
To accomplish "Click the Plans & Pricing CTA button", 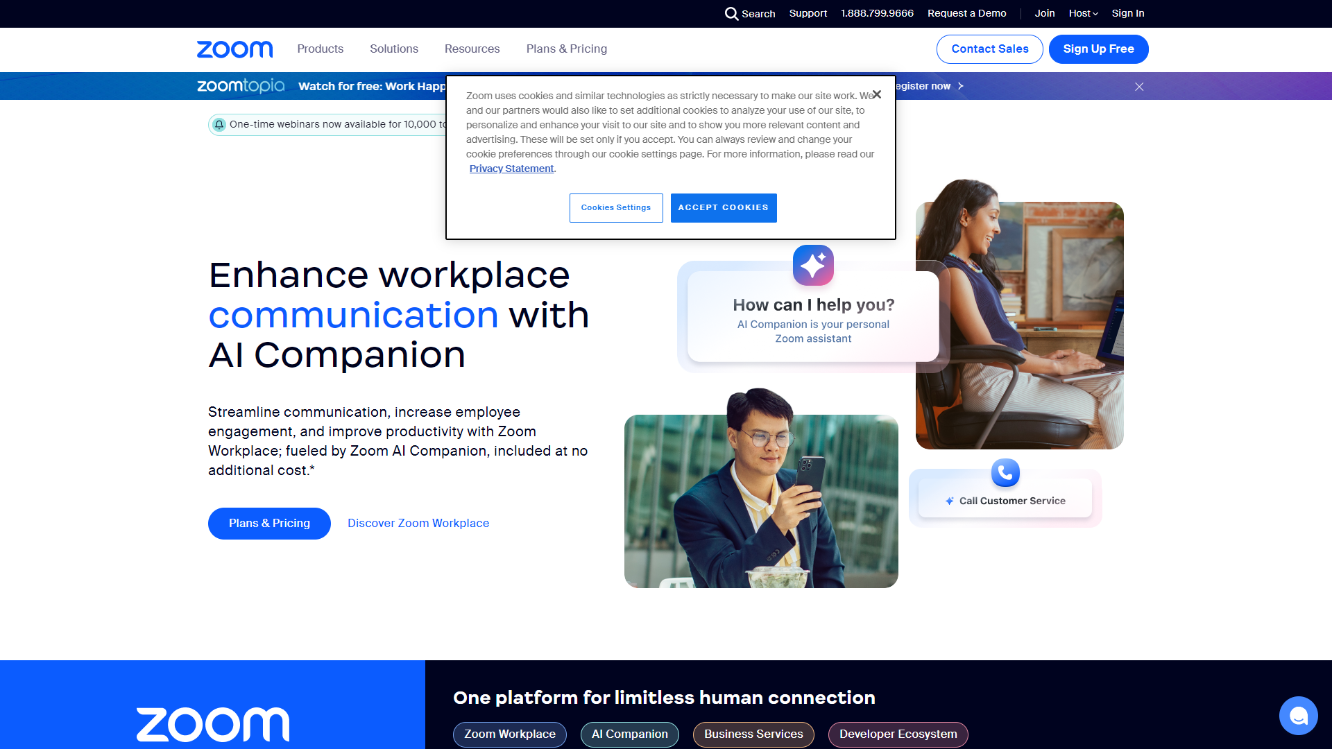I will 269,523.
